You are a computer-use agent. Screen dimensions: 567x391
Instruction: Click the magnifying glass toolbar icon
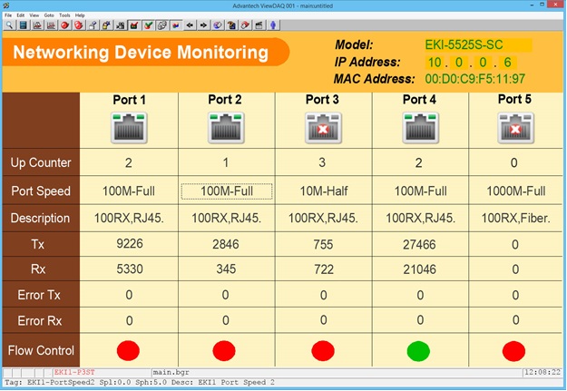coord(9,25)
